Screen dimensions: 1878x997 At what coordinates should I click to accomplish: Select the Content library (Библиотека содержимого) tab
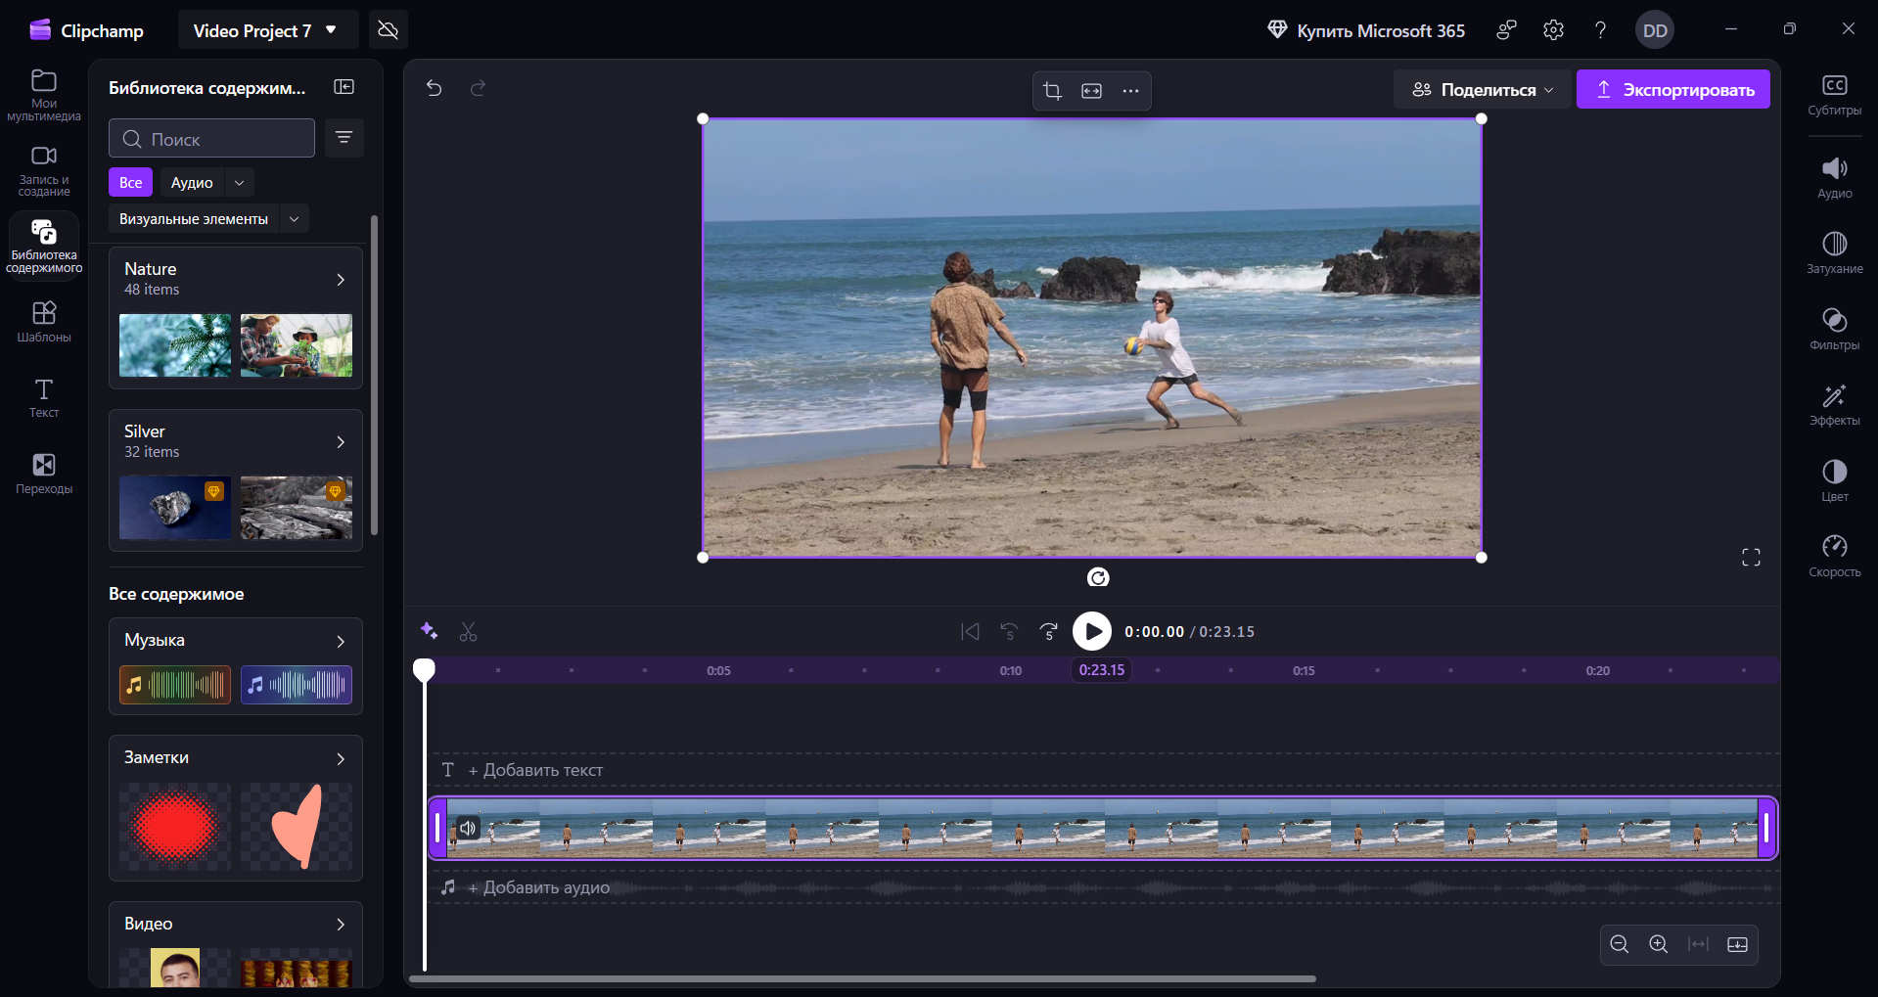click(44, 247)
